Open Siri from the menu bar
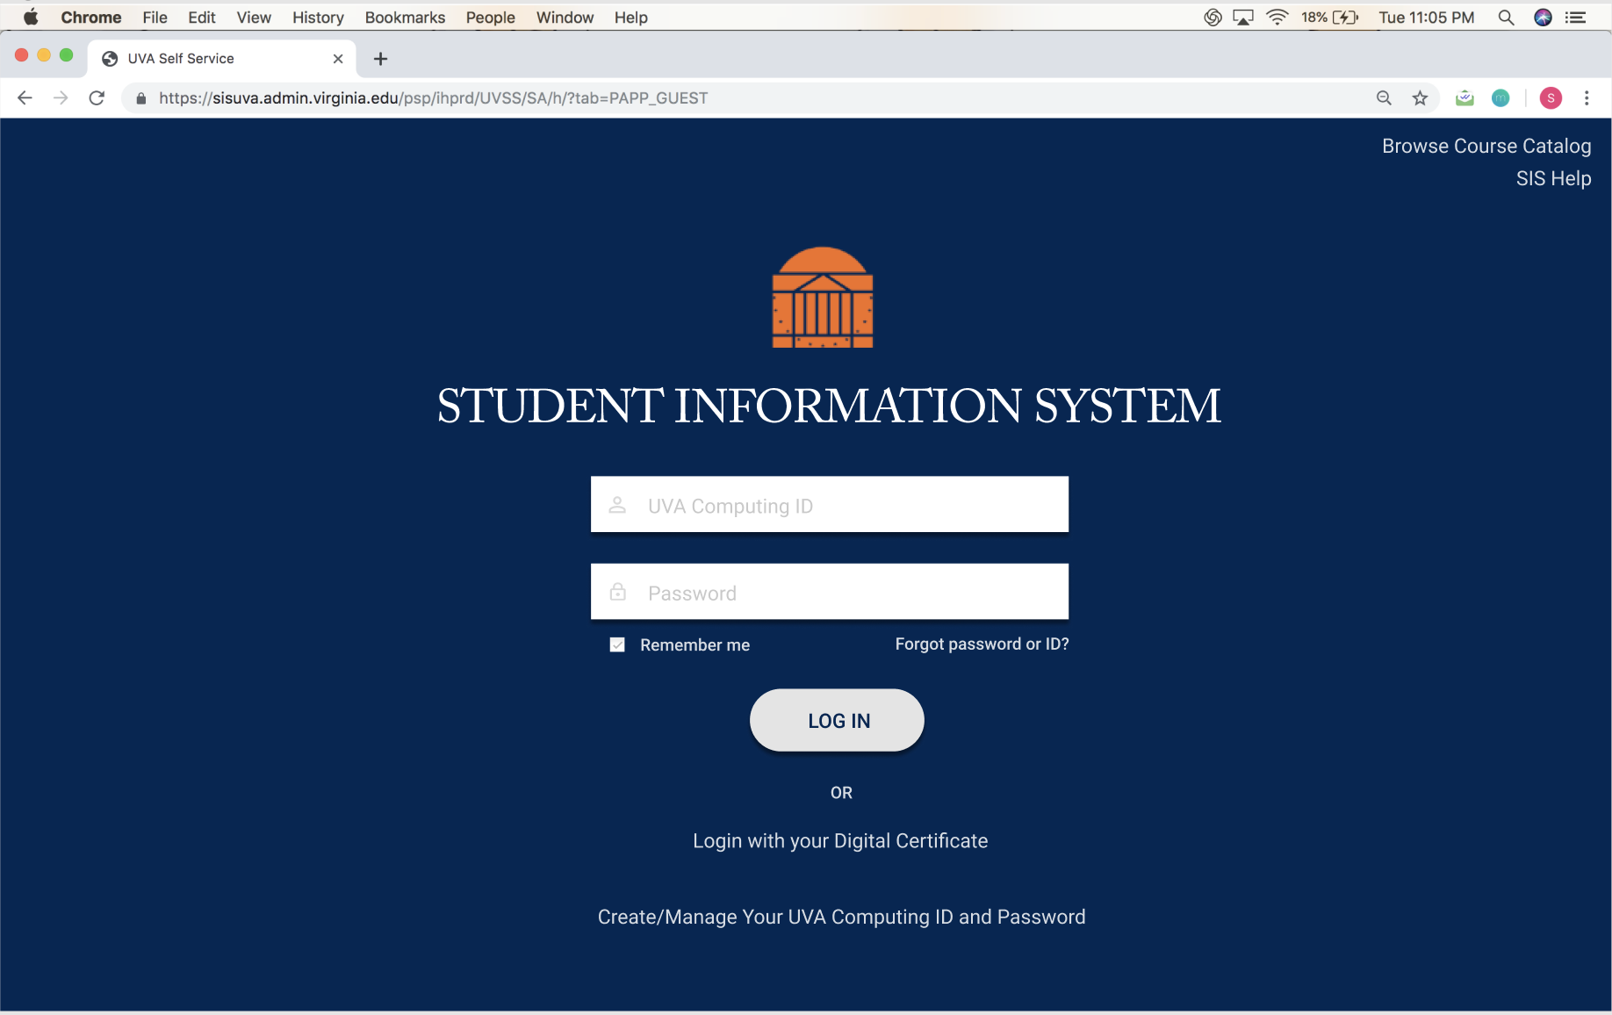Image resolution: width=1612 pixels, height=1015 pixels. click(1543, 18)
